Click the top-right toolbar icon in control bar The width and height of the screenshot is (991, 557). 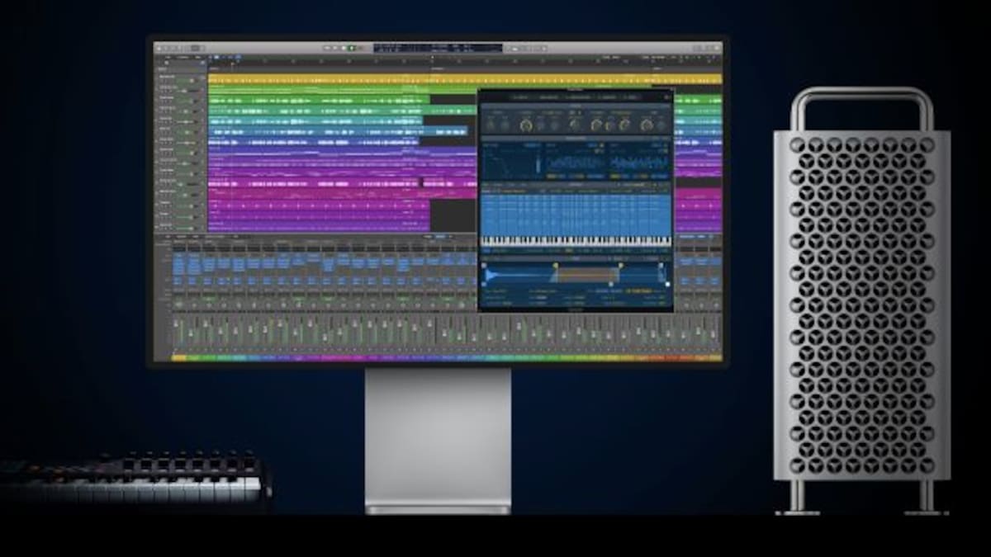714,49
